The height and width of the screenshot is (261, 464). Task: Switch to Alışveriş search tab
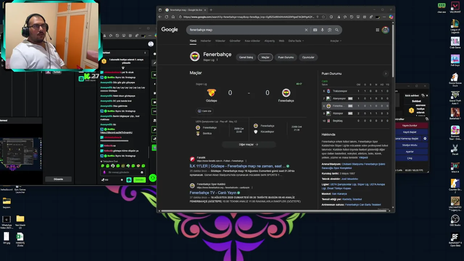tap(269, 41)
